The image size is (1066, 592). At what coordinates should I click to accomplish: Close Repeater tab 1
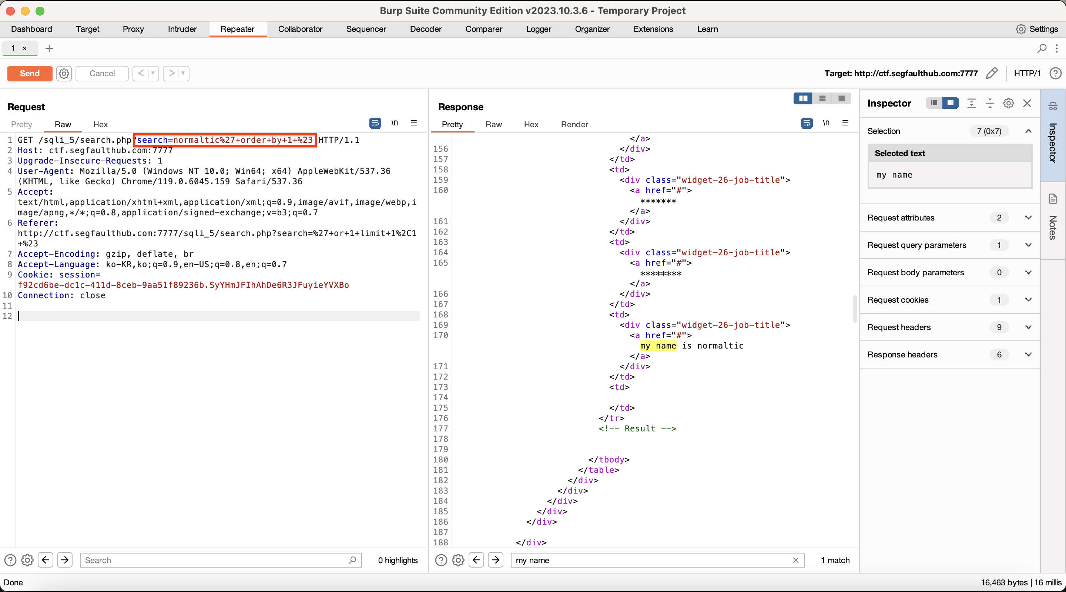pyautogui.click(x=24, y=48)
